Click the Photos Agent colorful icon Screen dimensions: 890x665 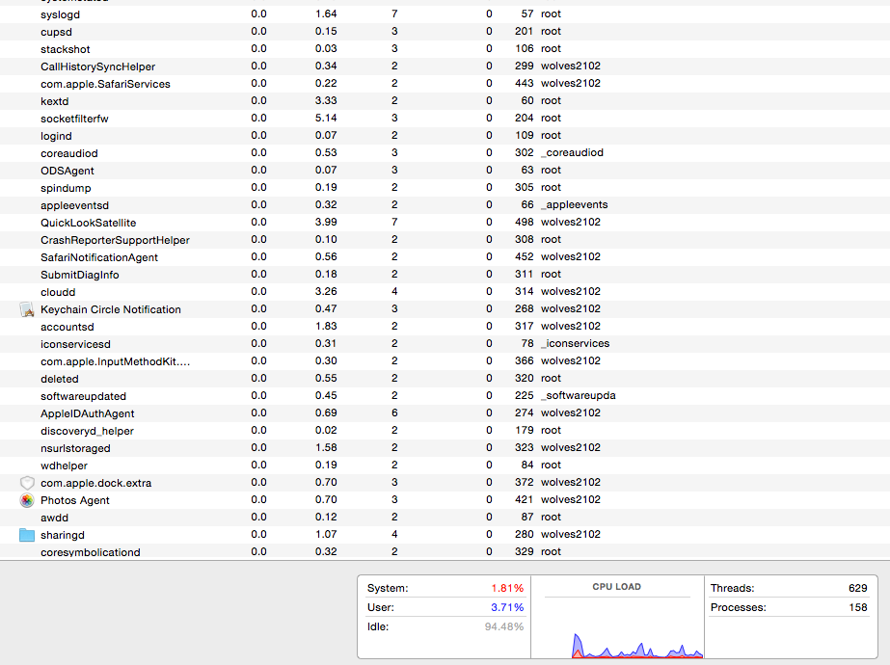[27, 500]
